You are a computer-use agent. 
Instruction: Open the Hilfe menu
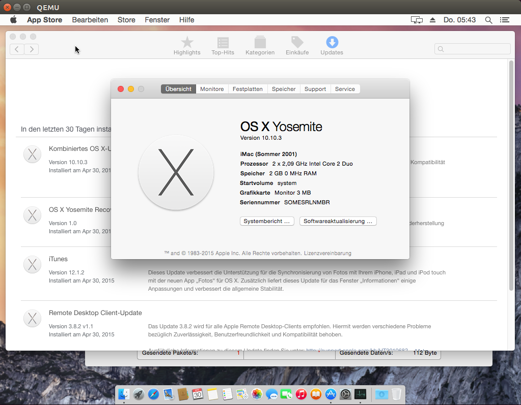[x=186, y=20]
